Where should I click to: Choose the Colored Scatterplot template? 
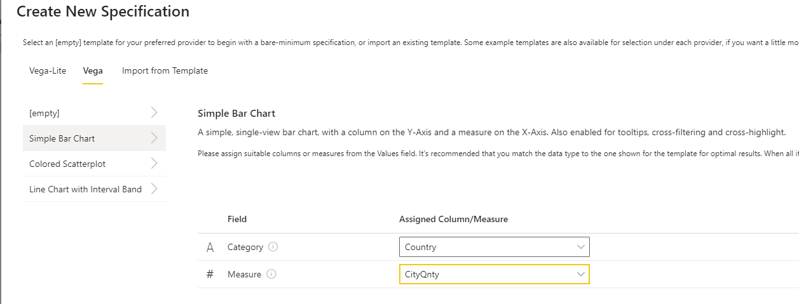67,164
